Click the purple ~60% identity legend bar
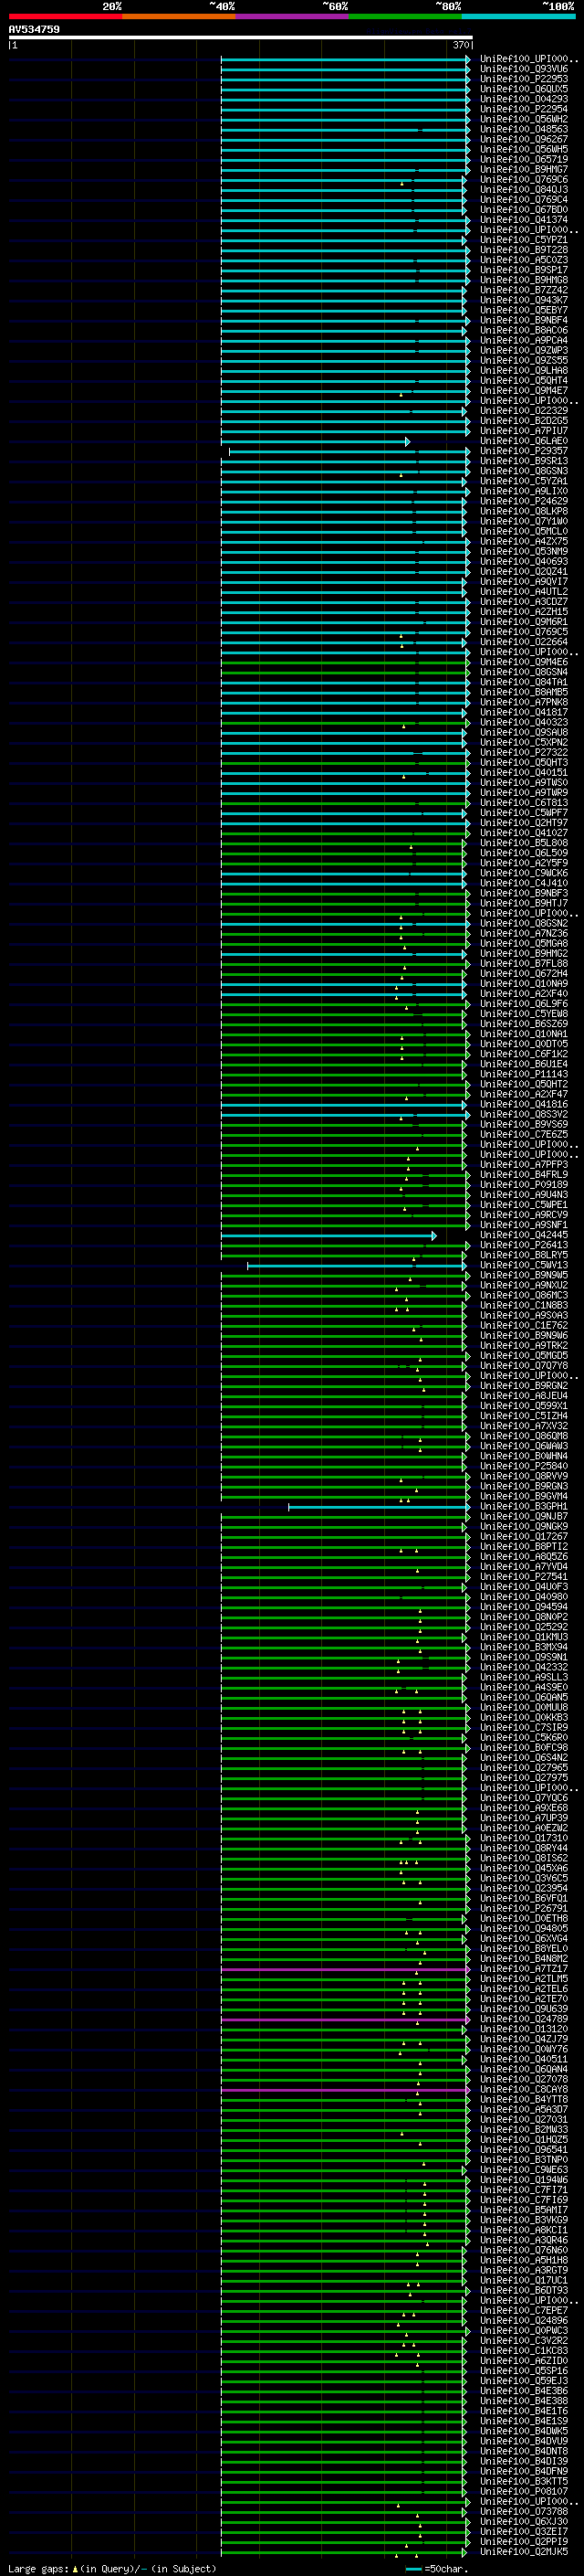Screen dimensions: 584x2576 [x=291, y=16]
